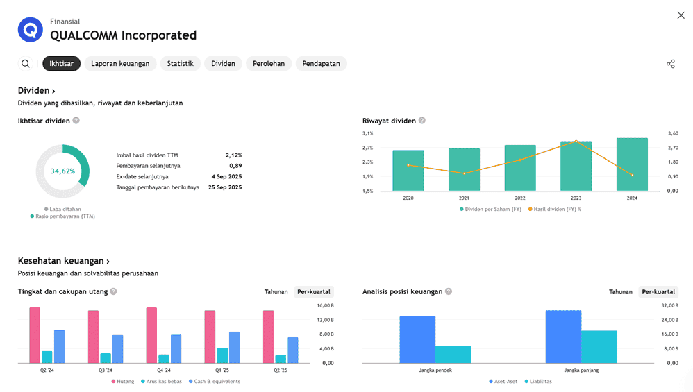Open the search magnifier icon
Screen dimensions: 693x392
click(26, 64)
